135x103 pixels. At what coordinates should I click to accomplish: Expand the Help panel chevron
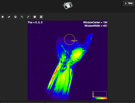pos(126,3)
